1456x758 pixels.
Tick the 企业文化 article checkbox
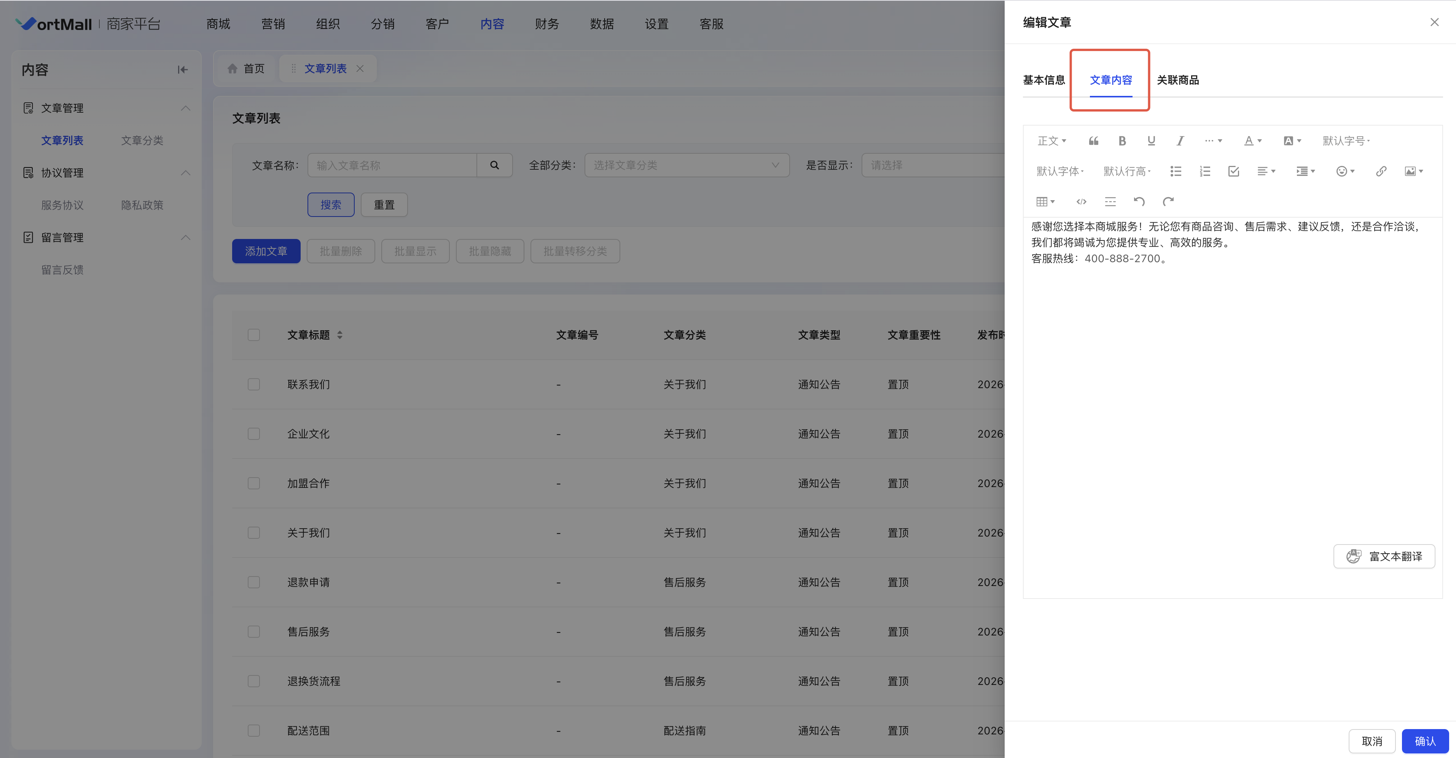254,434
